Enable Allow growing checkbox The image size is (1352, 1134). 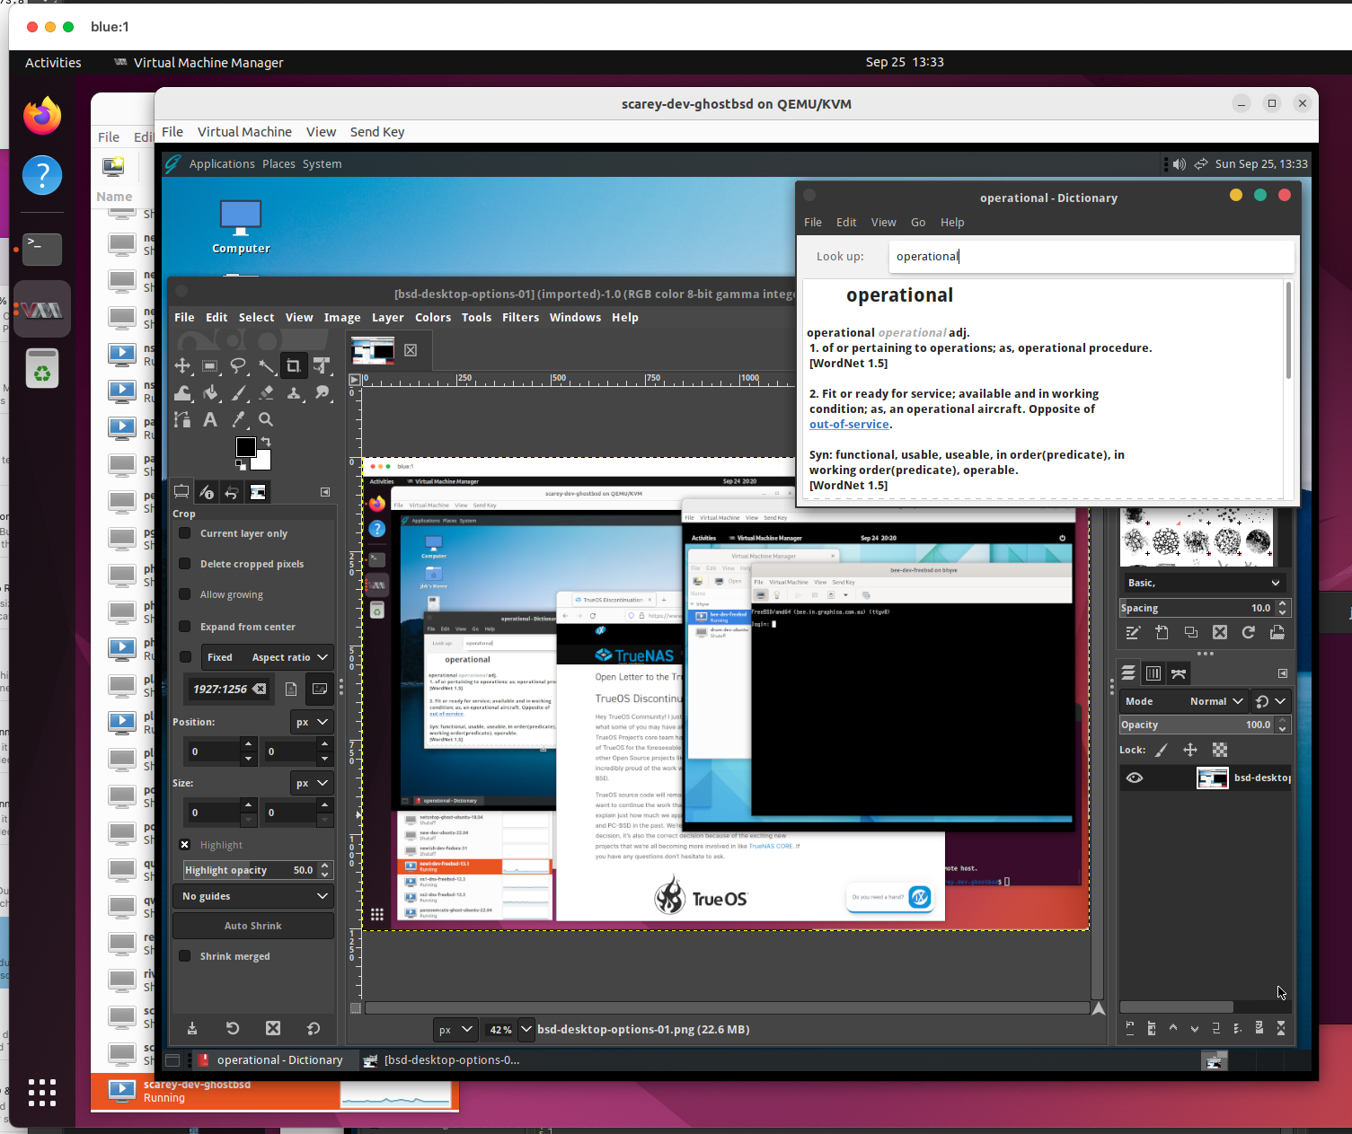(x=184, y=594)
